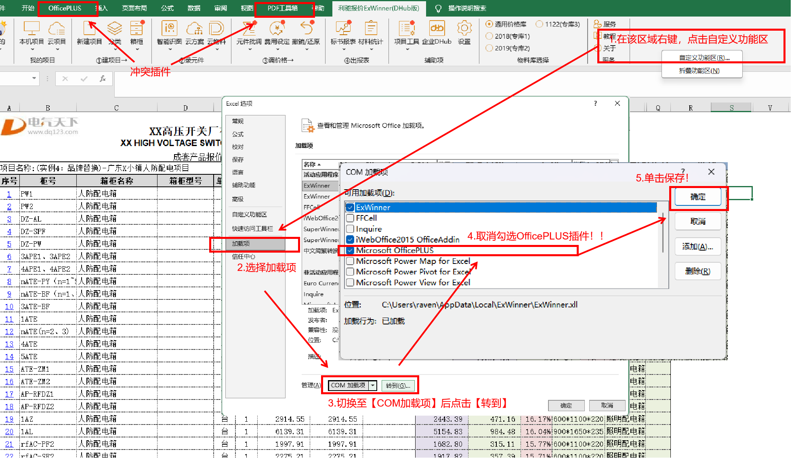This screenshot has height=458, width=796.
Task: Select column S header
Action: point(731,108)
